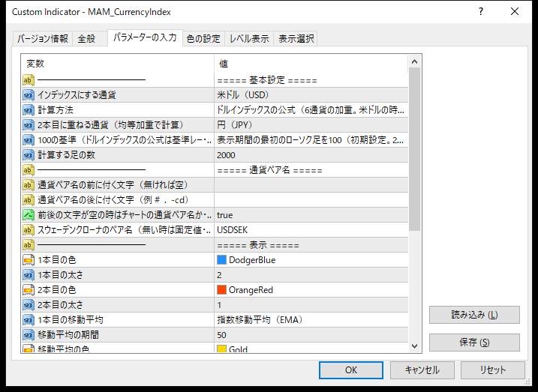Click the 保存 (S) button
This screenshot has height=392, width=538.
[474, 343]
